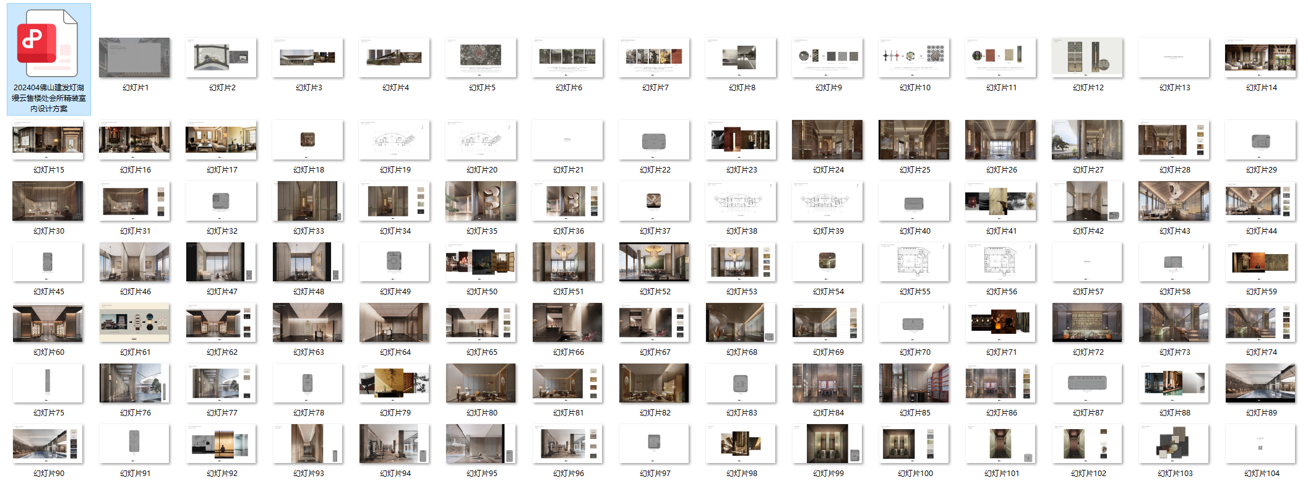Click the swimming pool thumbnail 幻灯片89

click(1260, 383)
